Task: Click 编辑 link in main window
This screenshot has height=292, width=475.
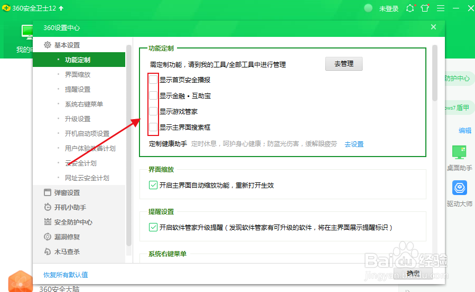Action: [x=465, y=131]
